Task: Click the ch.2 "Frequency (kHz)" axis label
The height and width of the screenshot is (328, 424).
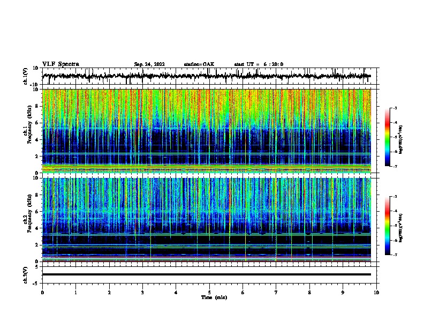Action: [29, 213]
